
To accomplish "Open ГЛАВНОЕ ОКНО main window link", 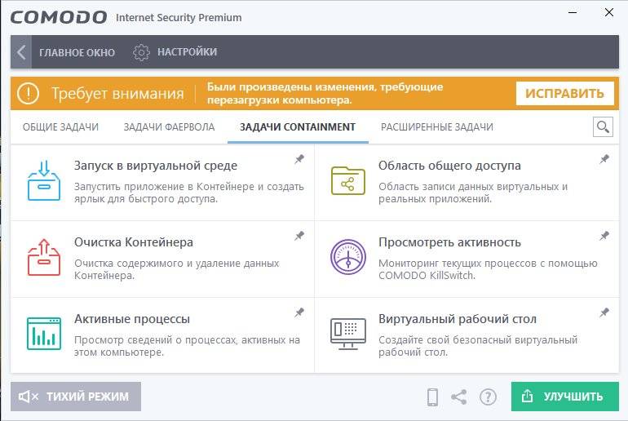I will 77,52.
